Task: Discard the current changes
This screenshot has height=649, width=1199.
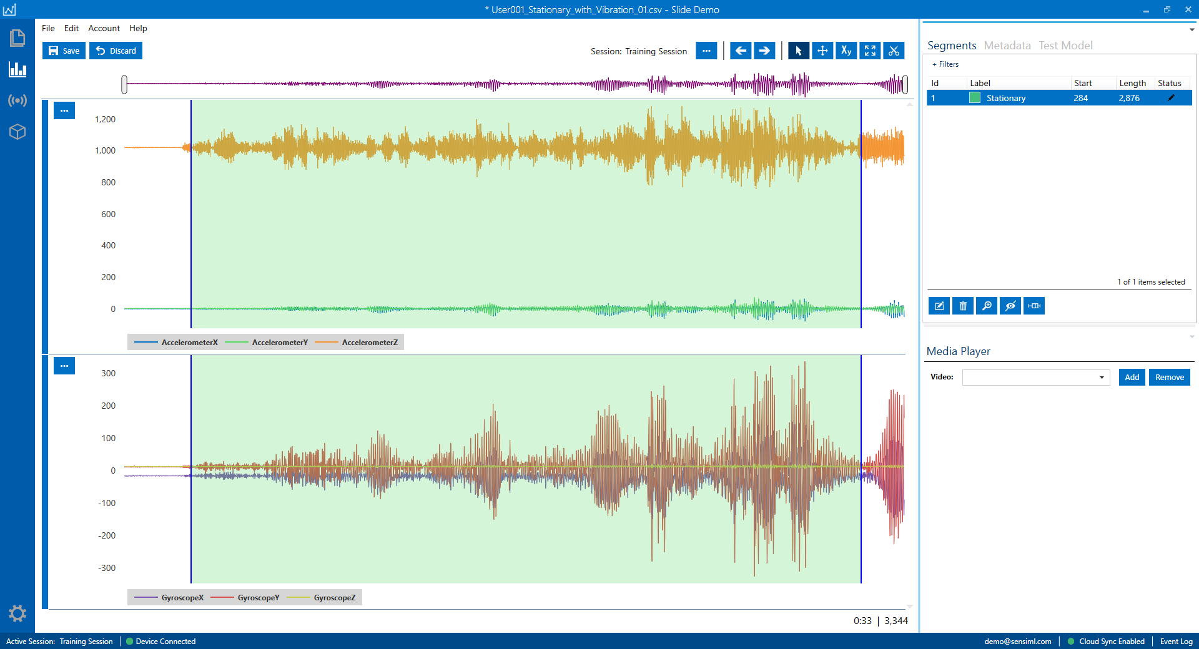Action: coord(116,51)
